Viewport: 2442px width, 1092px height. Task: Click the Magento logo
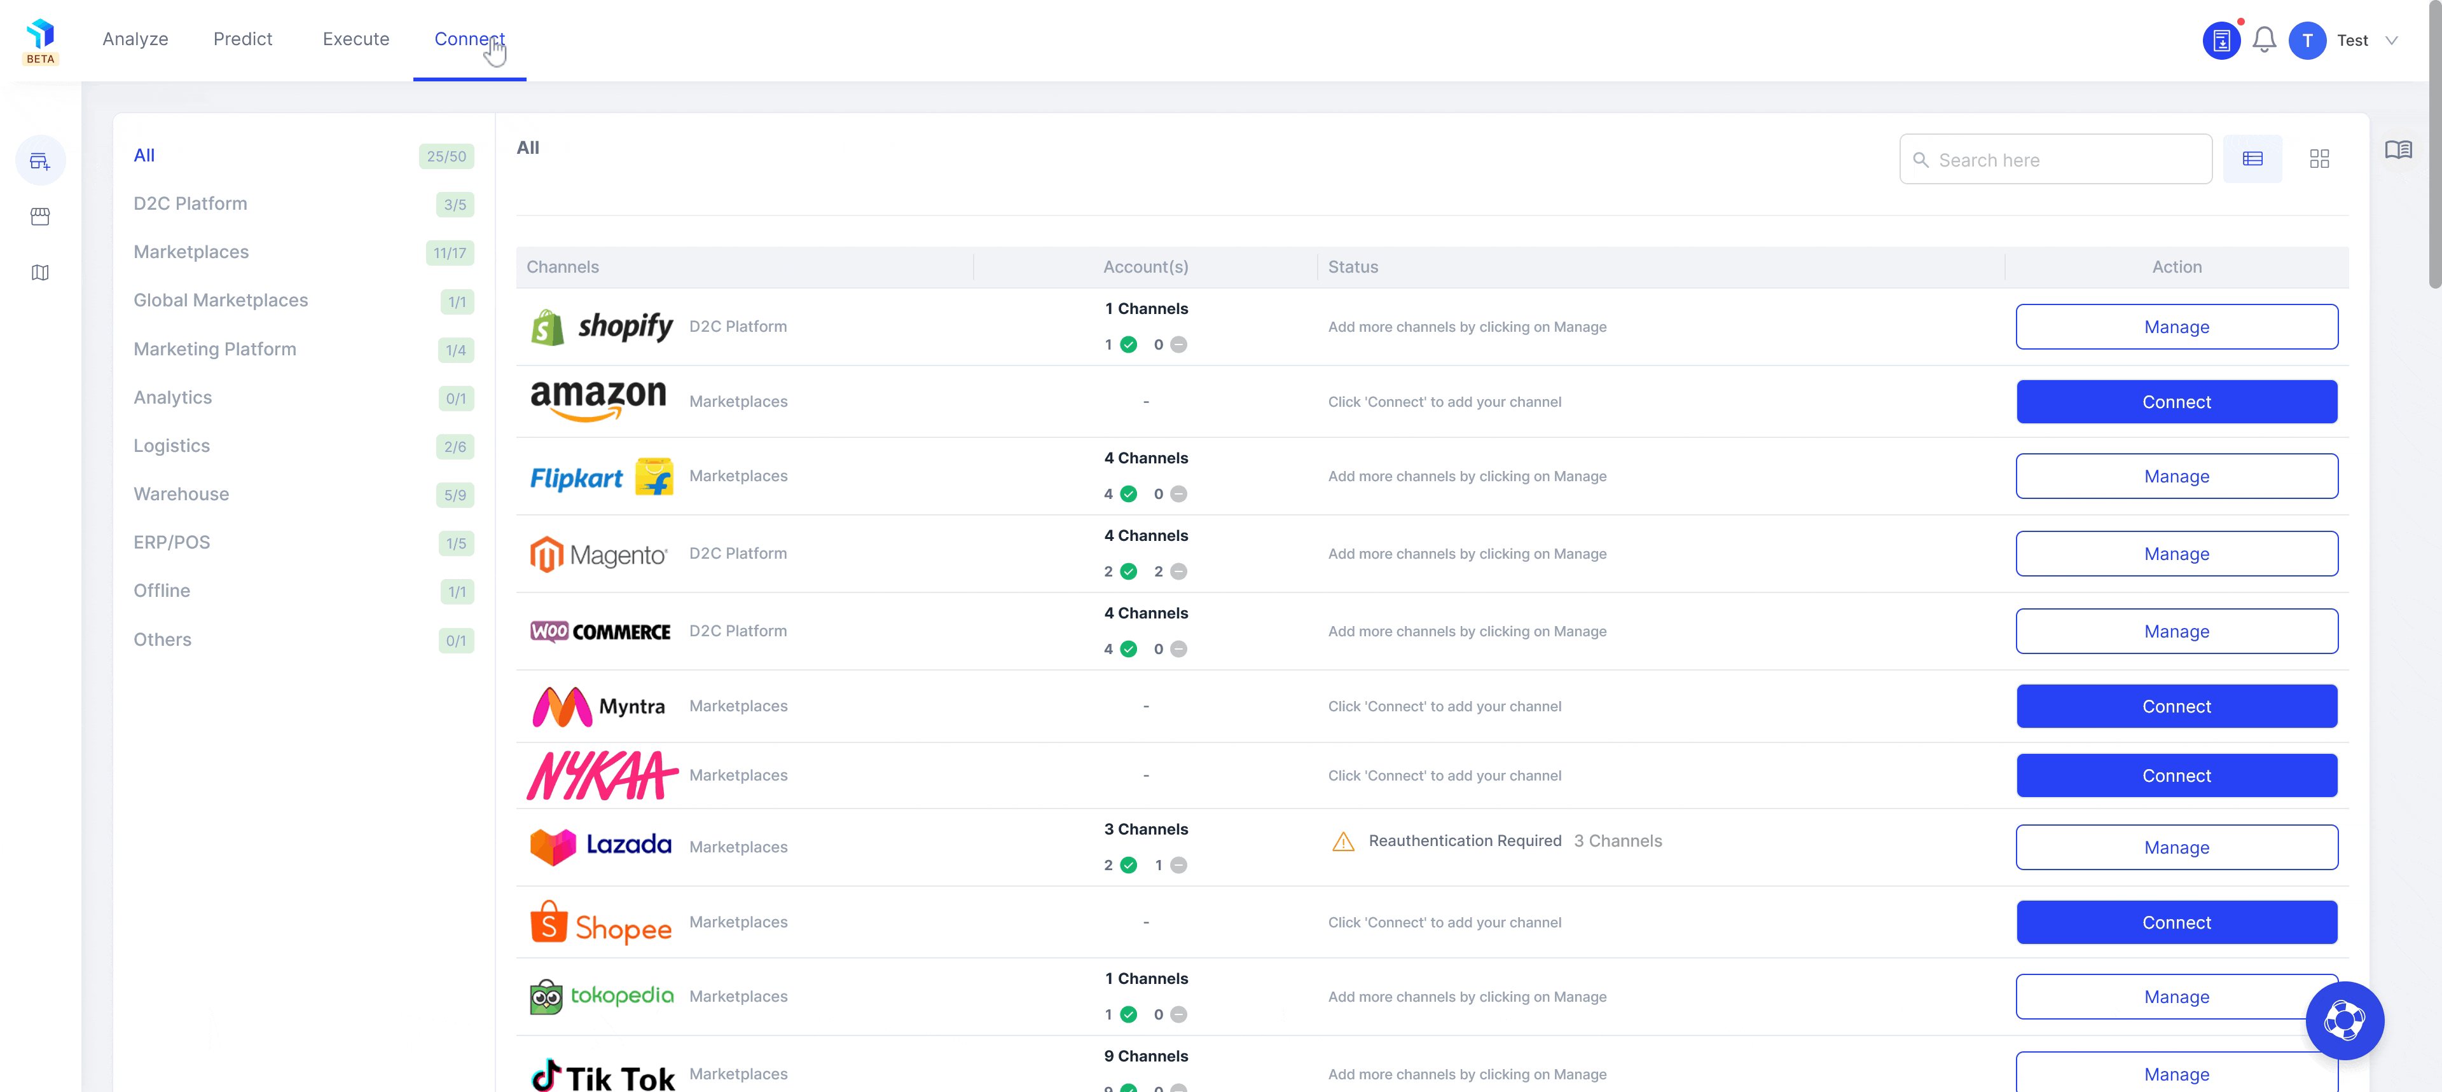point(598,554)
